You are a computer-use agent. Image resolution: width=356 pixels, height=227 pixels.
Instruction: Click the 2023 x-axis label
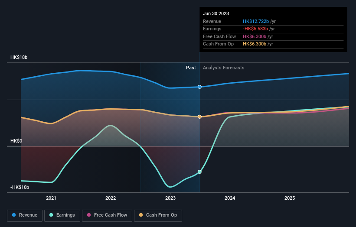click(170, 198)
